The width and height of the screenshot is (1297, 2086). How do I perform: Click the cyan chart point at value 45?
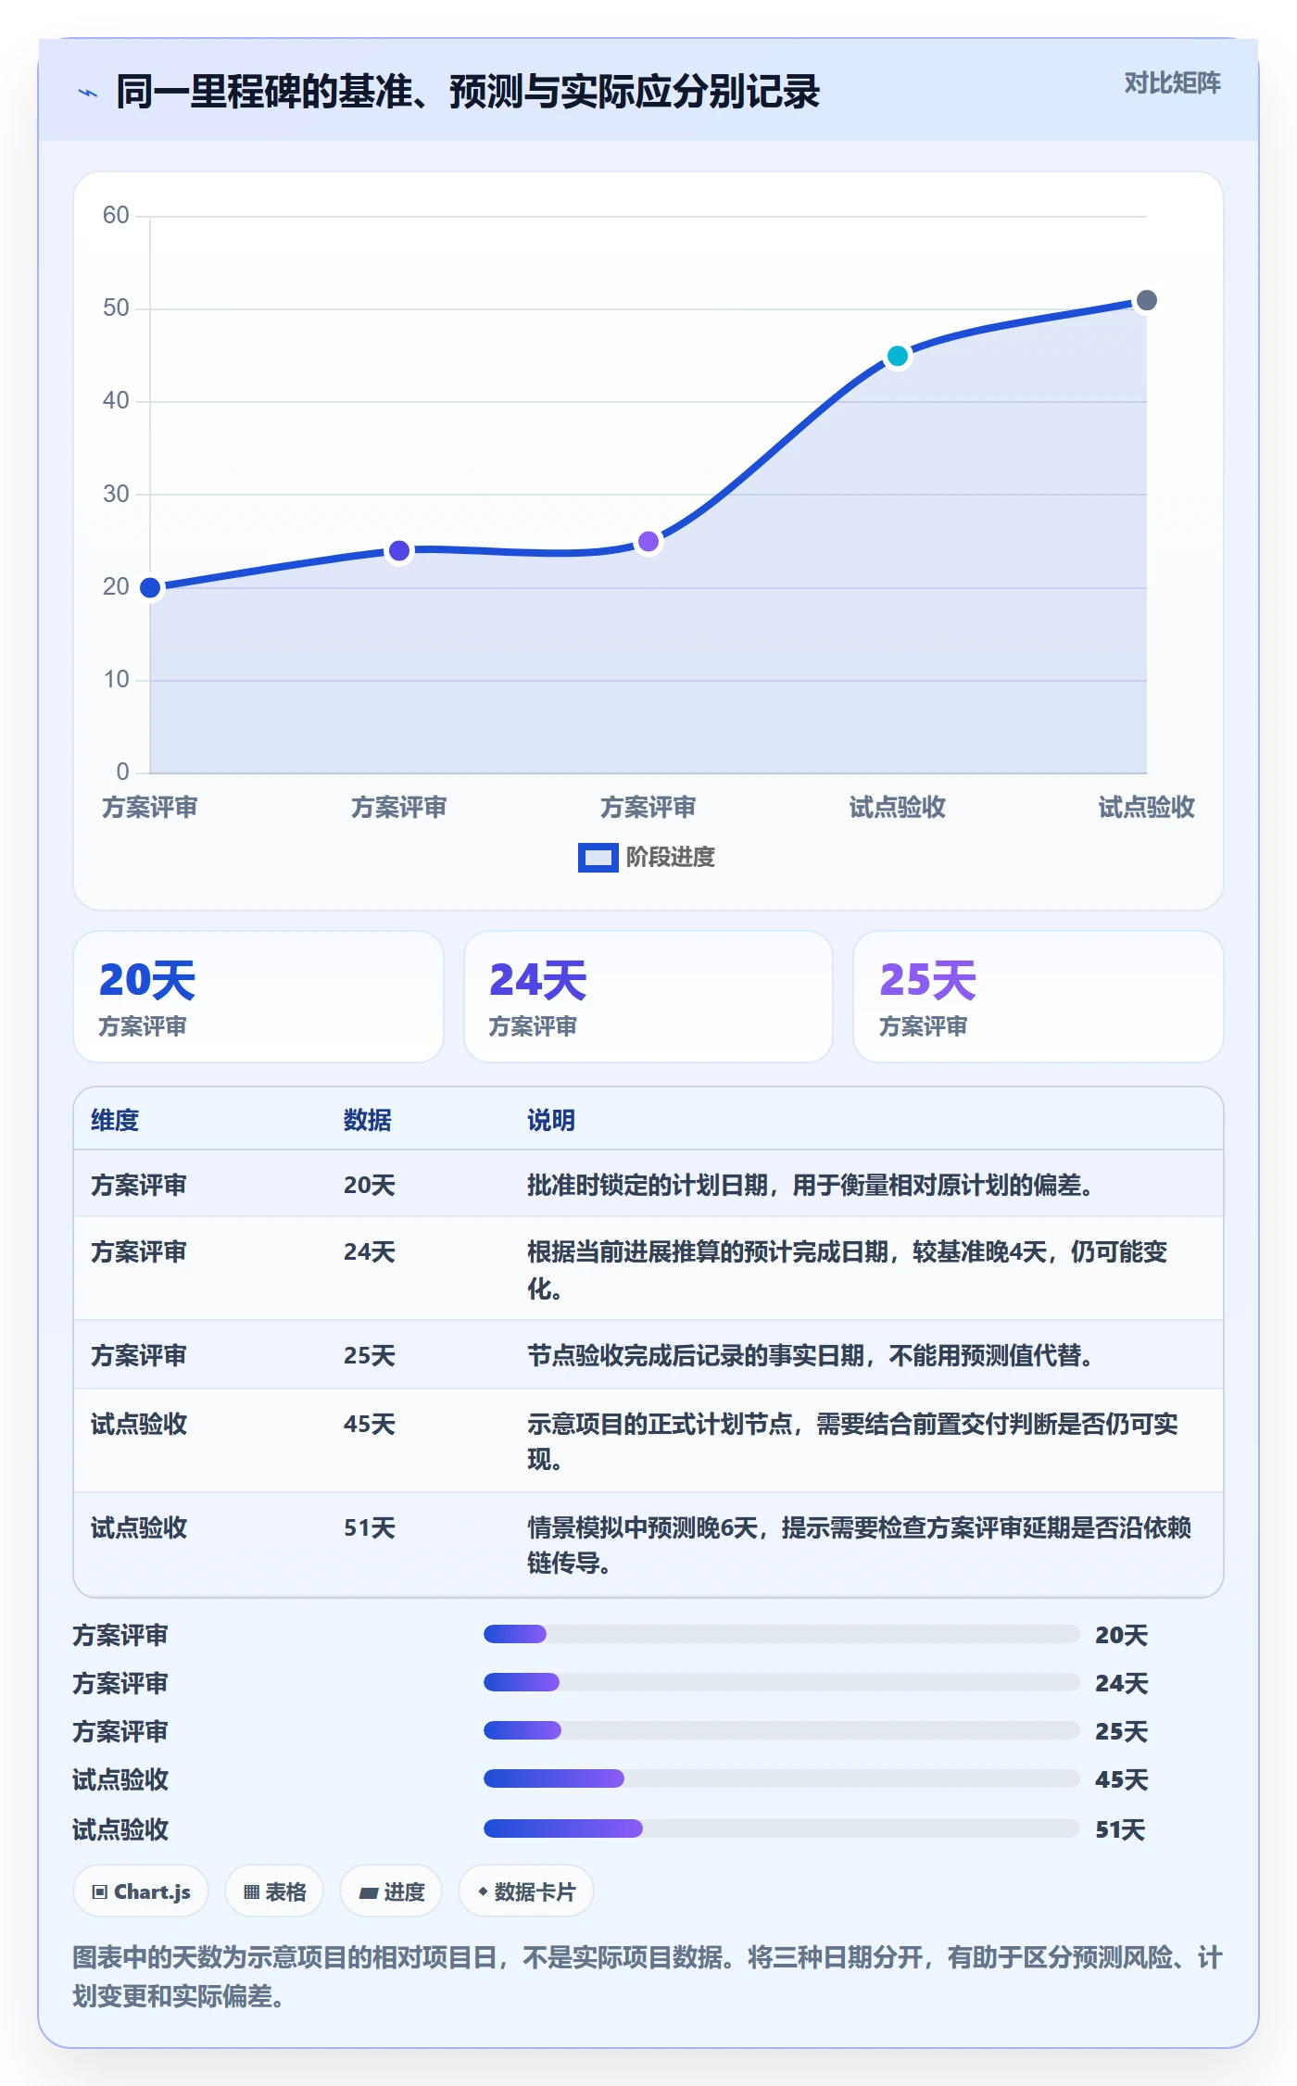[898, 356]
